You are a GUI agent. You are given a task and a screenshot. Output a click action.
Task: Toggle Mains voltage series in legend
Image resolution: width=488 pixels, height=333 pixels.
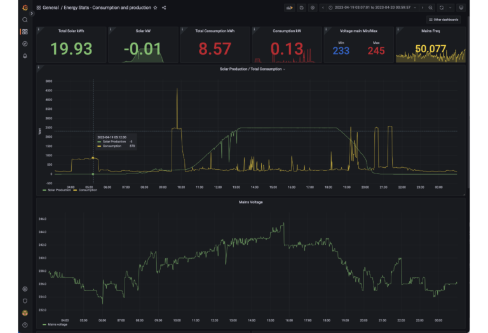(55, 324)
